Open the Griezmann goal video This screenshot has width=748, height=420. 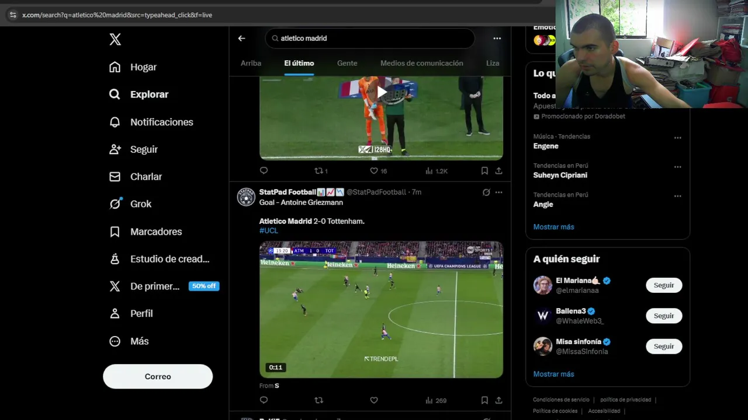click(x=381, y=310)
